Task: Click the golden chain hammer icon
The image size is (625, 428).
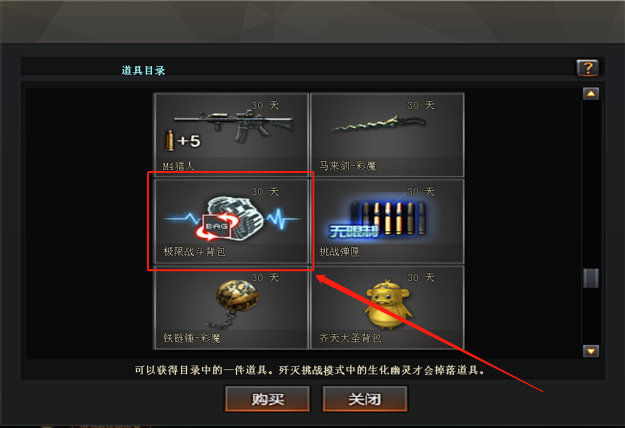Action: (233, 302)
